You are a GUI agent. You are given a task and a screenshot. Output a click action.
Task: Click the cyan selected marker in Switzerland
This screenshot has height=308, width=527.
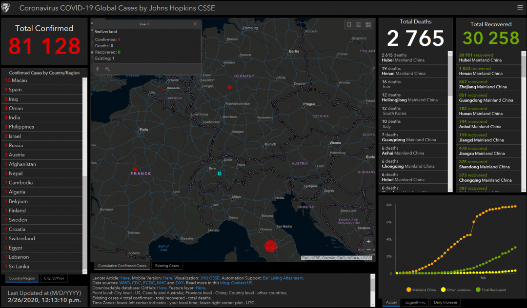pos(220,173)
